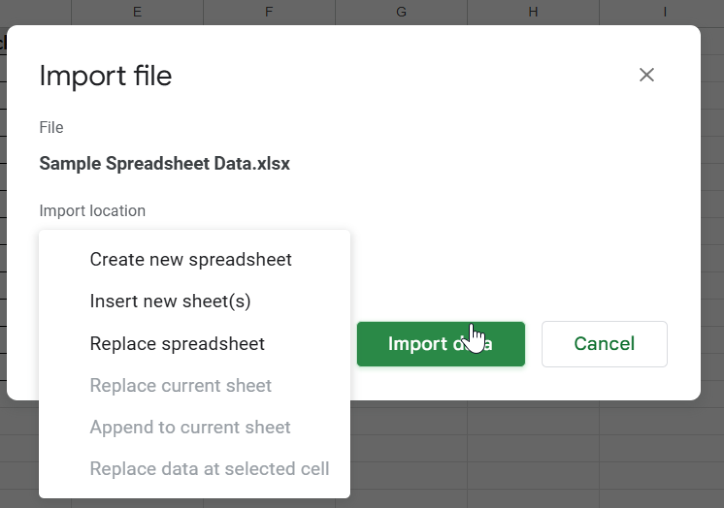
Task: Click the disabled "Replace current sheet" option
Action: click(181, 385)
